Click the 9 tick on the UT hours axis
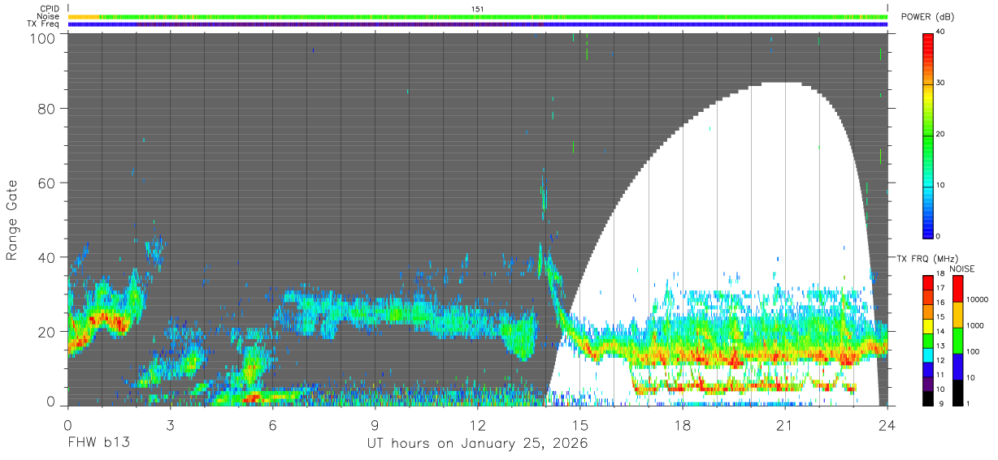Image resolution: width=998 pixels, height=460 pixels. 375,425
